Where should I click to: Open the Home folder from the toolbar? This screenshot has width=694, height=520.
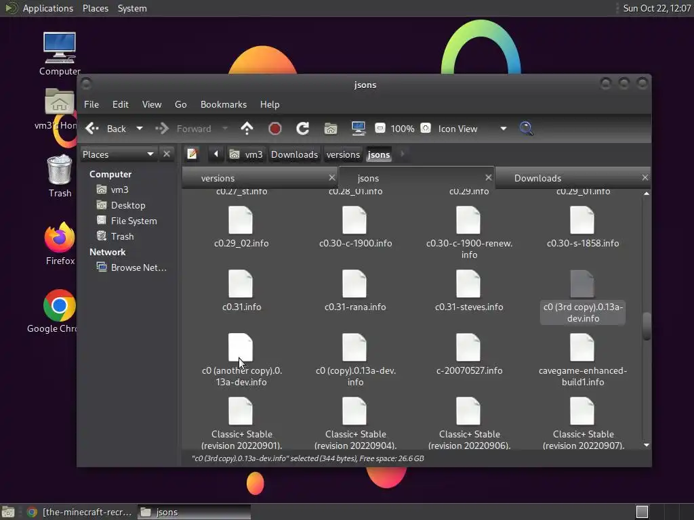click(x=331, y=129)
